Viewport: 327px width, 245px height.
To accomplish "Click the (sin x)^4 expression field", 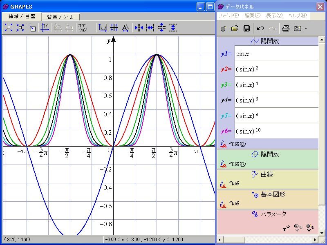I will click(x=277, y=85).
